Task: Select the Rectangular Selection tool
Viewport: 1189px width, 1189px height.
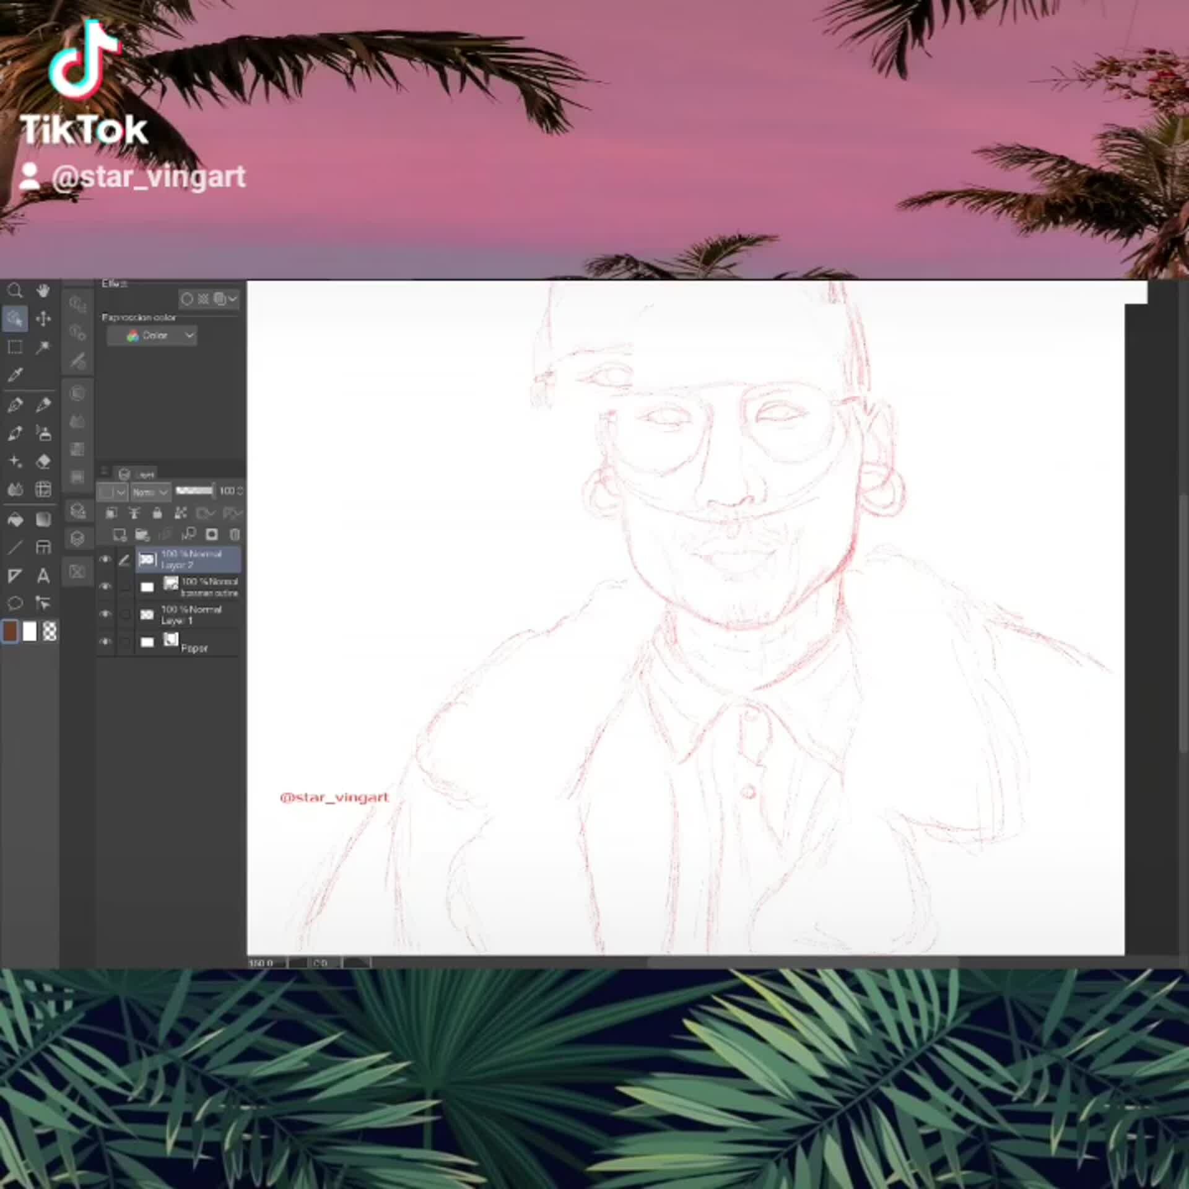Action: pos(15,347)
